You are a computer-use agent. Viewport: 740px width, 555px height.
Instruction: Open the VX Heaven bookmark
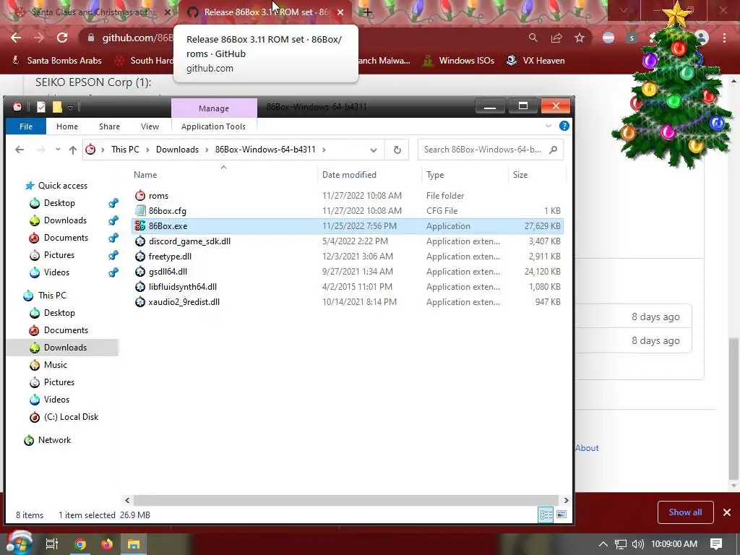(x=535, y=61)
